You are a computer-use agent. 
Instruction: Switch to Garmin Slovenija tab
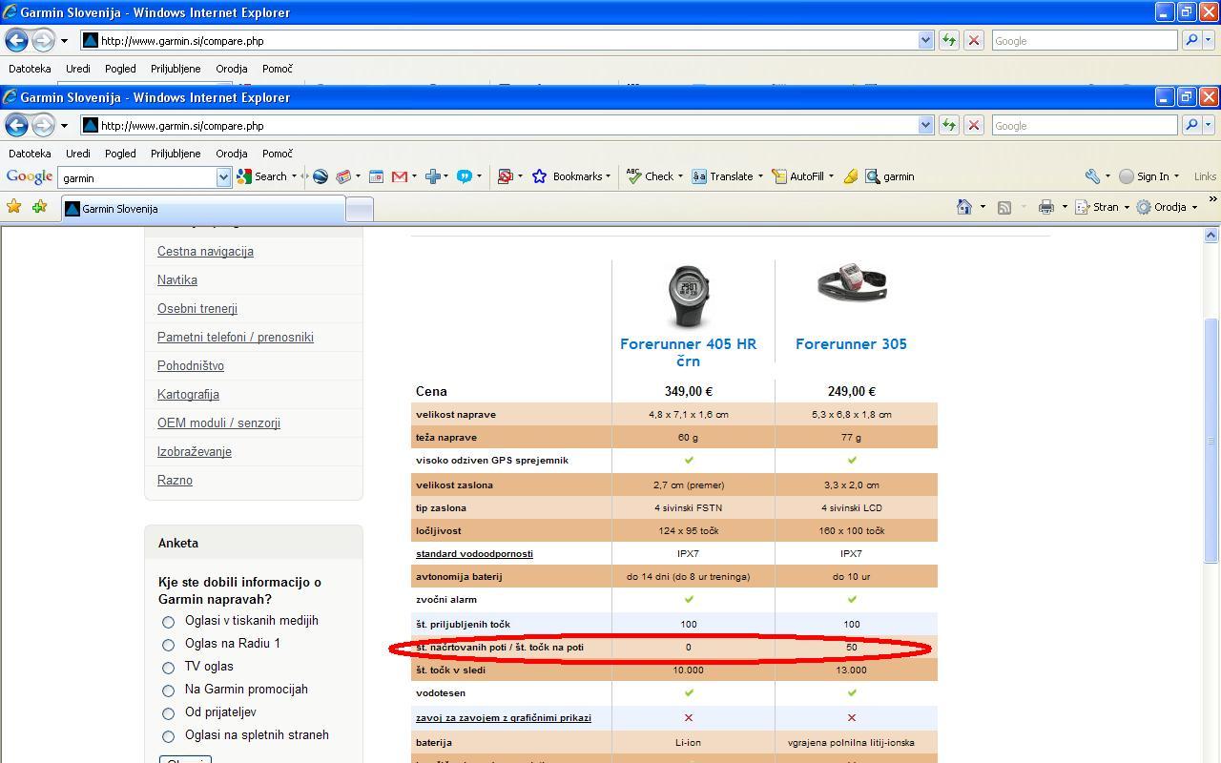point(202,209)
